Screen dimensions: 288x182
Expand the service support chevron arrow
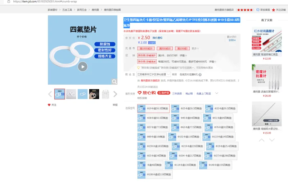pos(217,93)
